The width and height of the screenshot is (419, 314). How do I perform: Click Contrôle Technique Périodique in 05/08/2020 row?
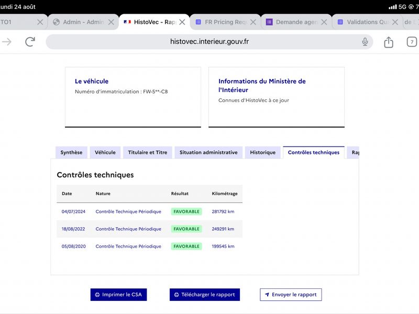(x=128, y=246)
